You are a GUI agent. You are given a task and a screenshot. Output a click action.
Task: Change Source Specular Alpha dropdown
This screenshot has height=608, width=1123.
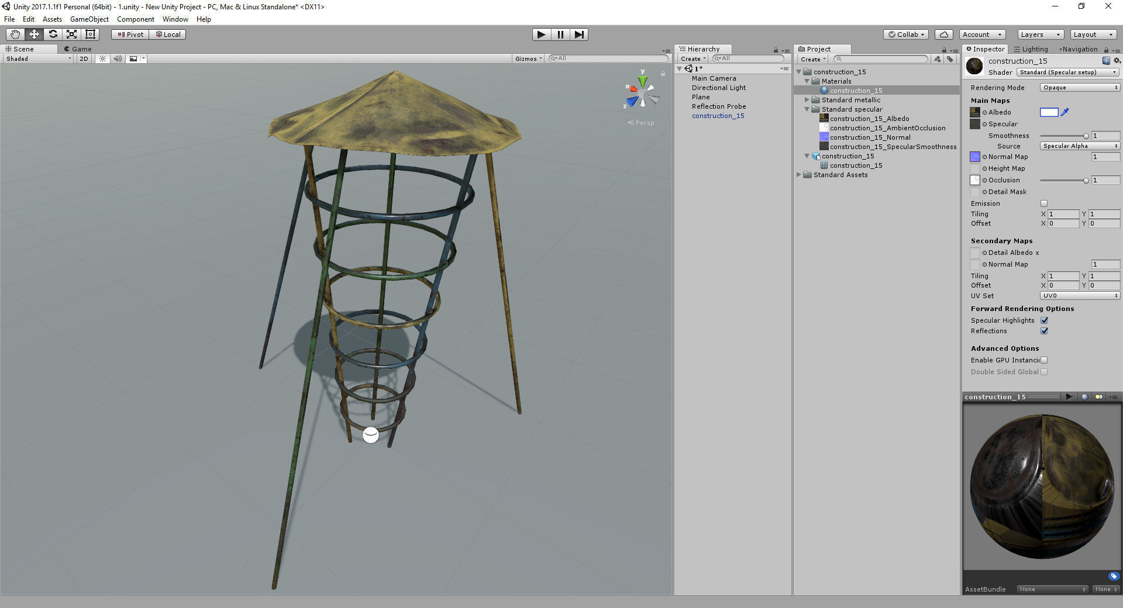tap(1080, 146)
